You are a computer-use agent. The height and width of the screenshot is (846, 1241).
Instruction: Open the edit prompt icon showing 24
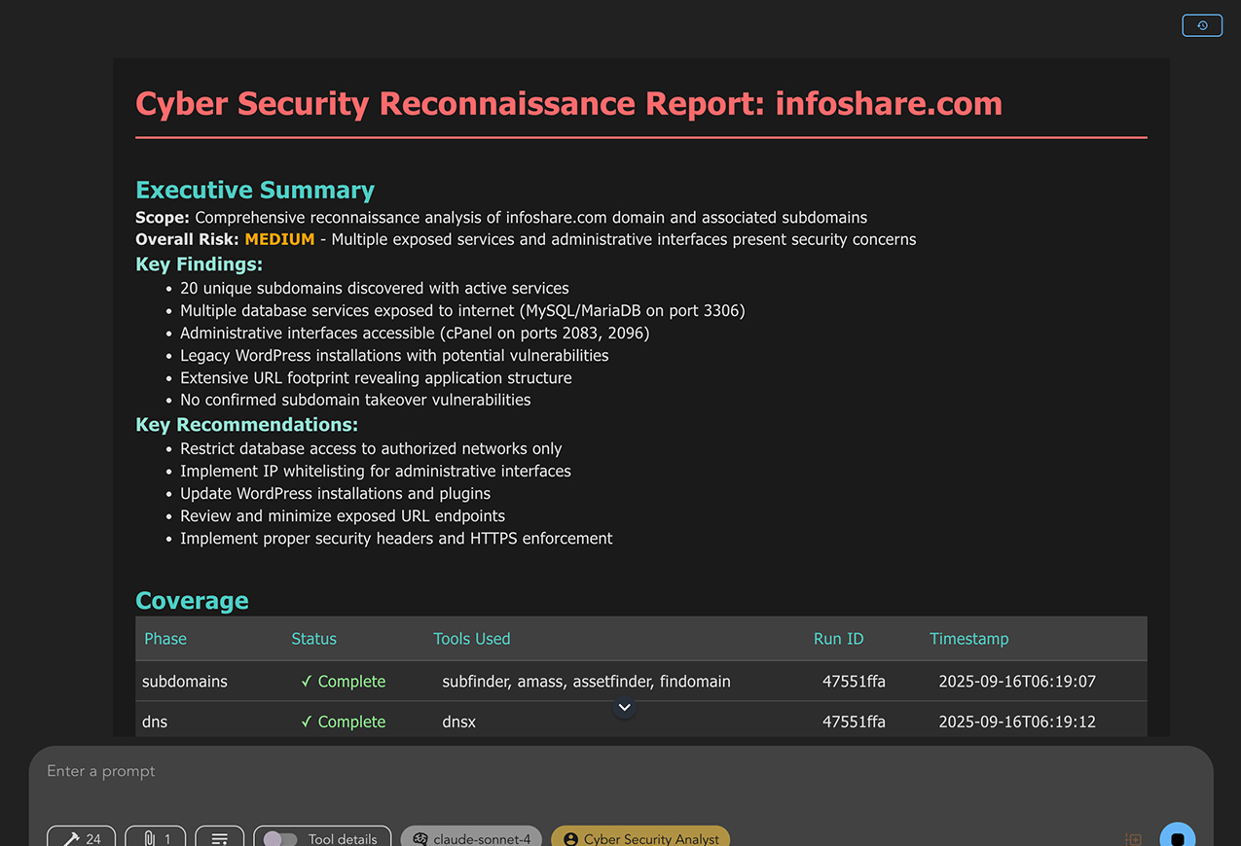[x=81, y=837]
